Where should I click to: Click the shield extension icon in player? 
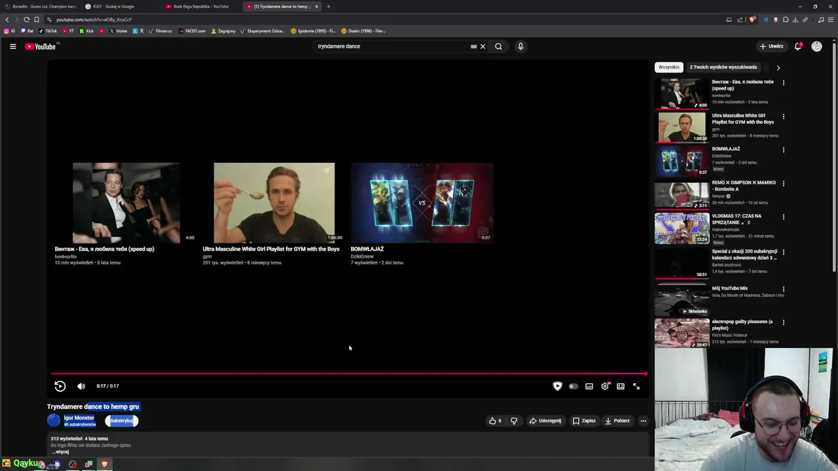point(557,386)
